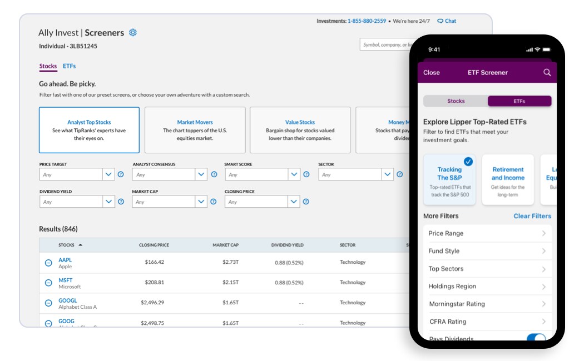Open help icon for Smart Score
This screenshot has width=584, height=361.
pyautogui.click(x=306, y=174)
